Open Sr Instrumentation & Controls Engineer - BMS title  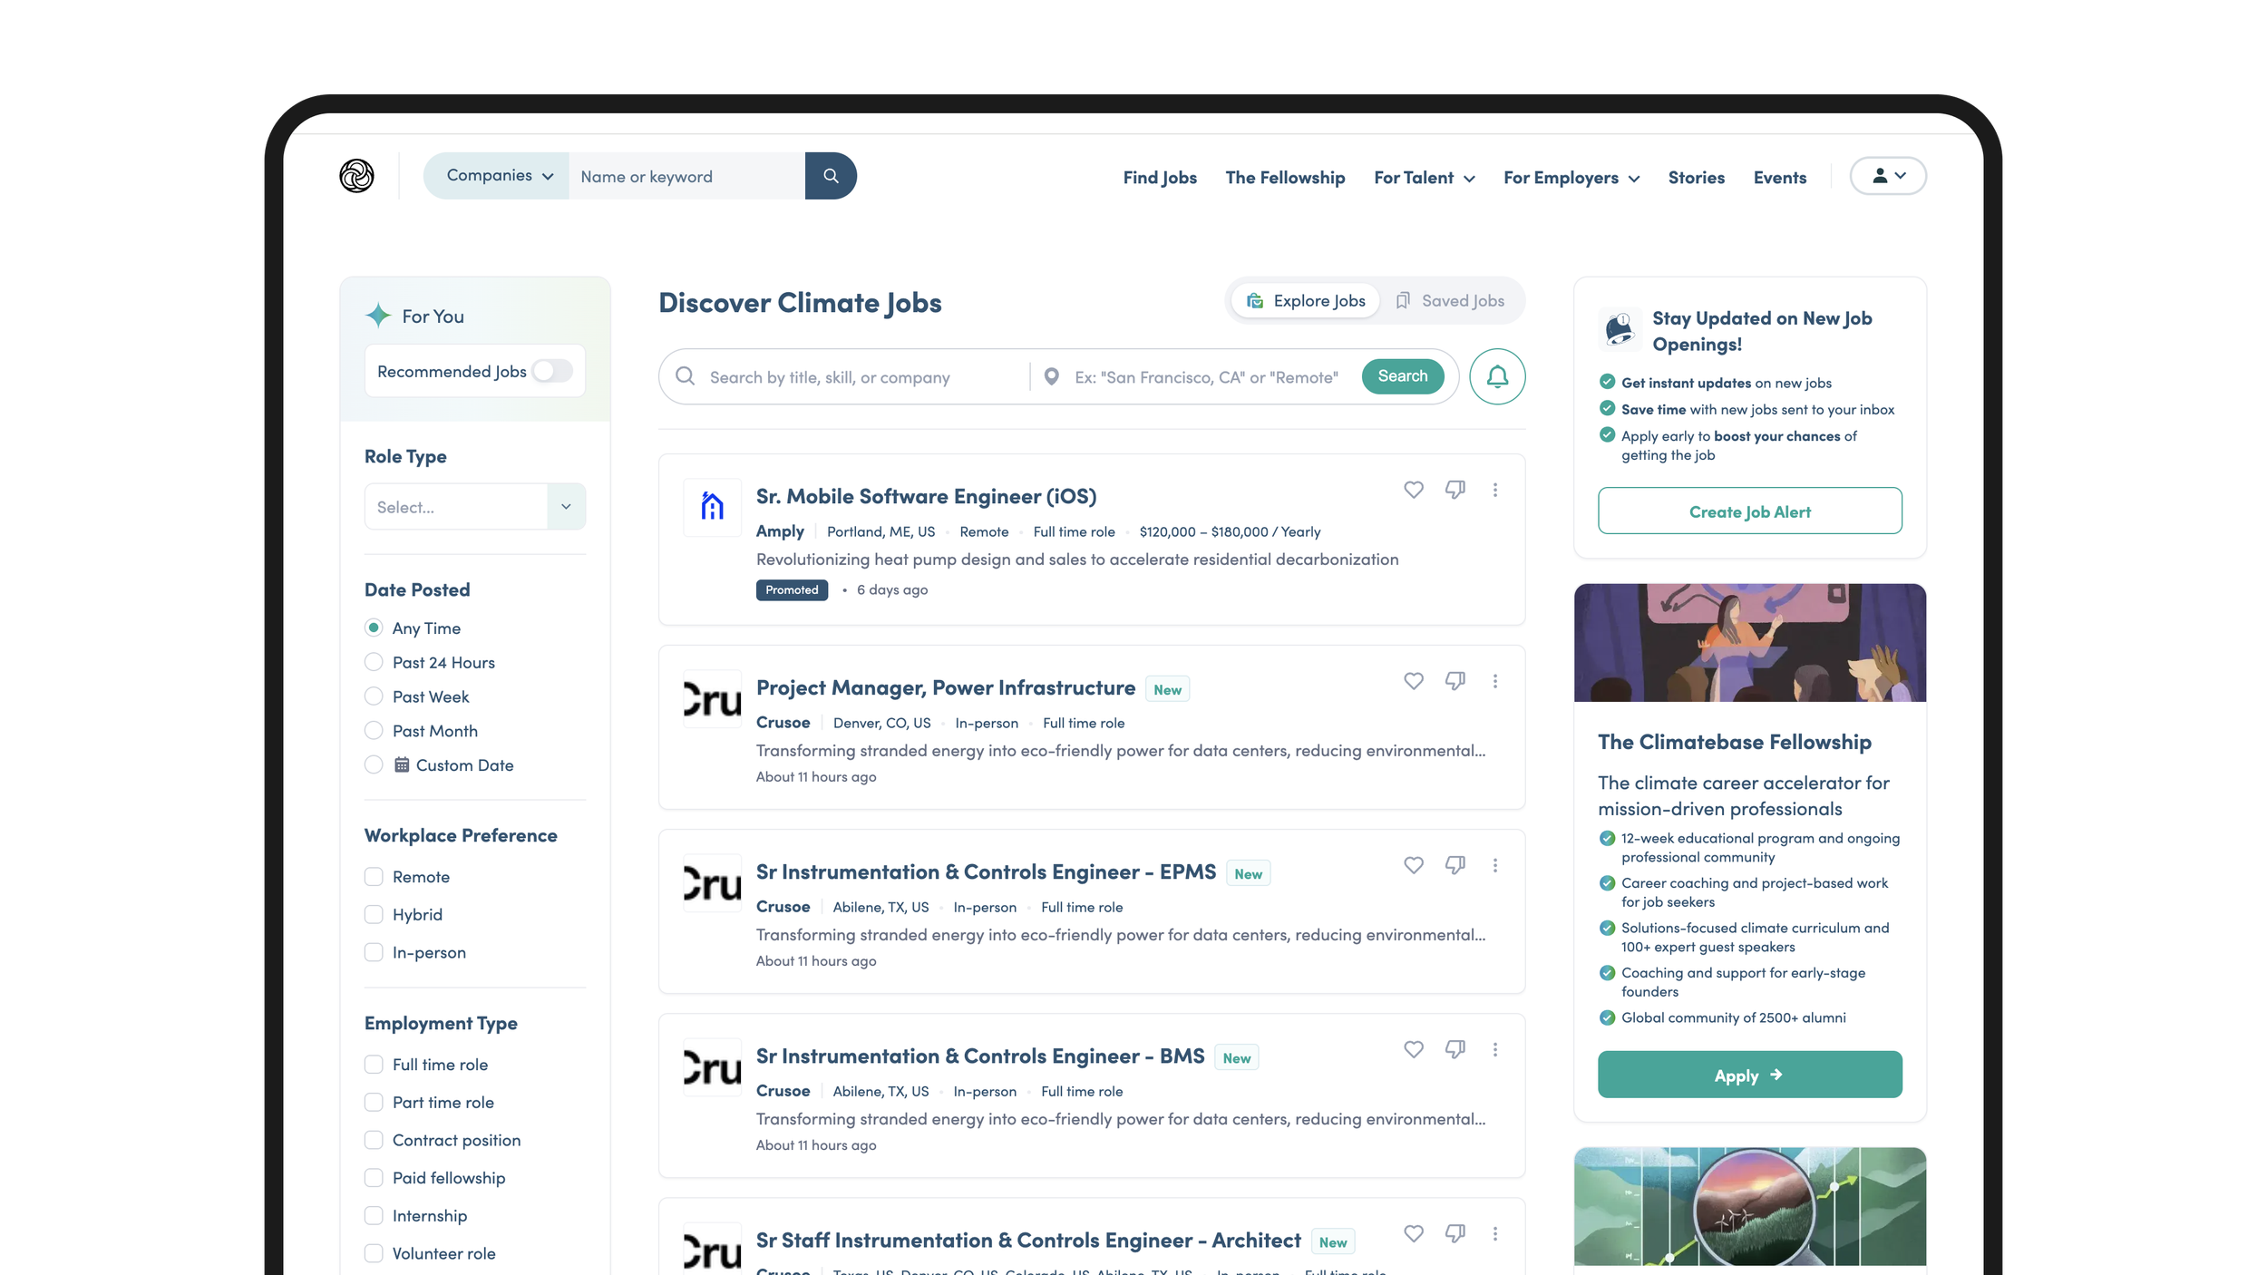tap(980, 1056)
